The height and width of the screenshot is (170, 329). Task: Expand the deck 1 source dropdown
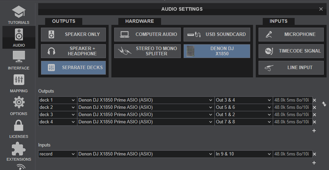point(57,100)
